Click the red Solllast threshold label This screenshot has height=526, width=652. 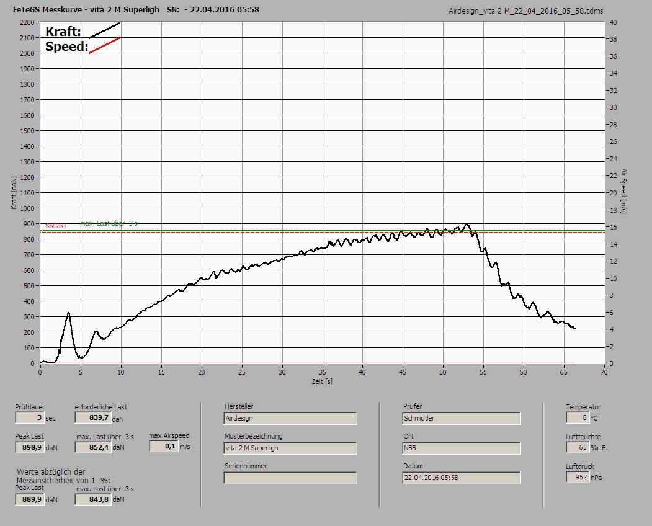pyautogui.click(x=56, y=226)
